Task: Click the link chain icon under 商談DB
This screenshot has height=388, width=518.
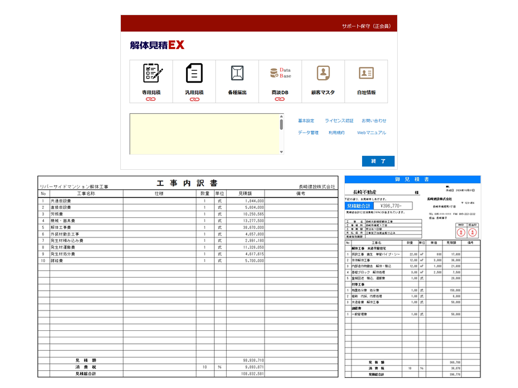Action: (x=280, y=99)
